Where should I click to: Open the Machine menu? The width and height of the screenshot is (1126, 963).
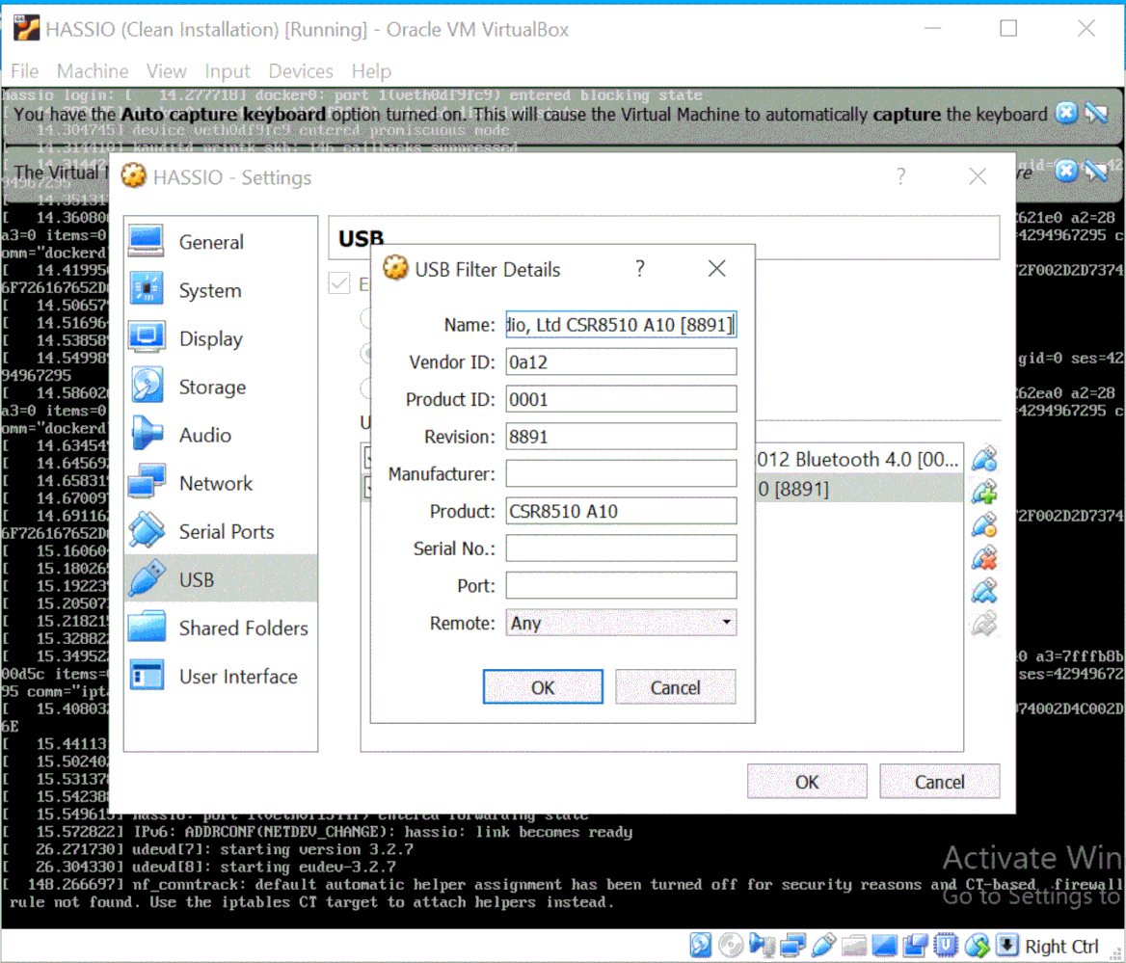(x=93, y=70)
